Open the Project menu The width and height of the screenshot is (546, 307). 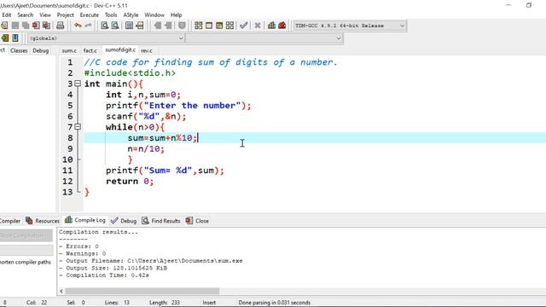click(65, 15)
